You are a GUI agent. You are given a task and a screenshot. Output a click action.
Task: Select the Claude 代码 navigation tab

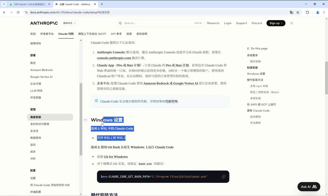coord(66,34)
